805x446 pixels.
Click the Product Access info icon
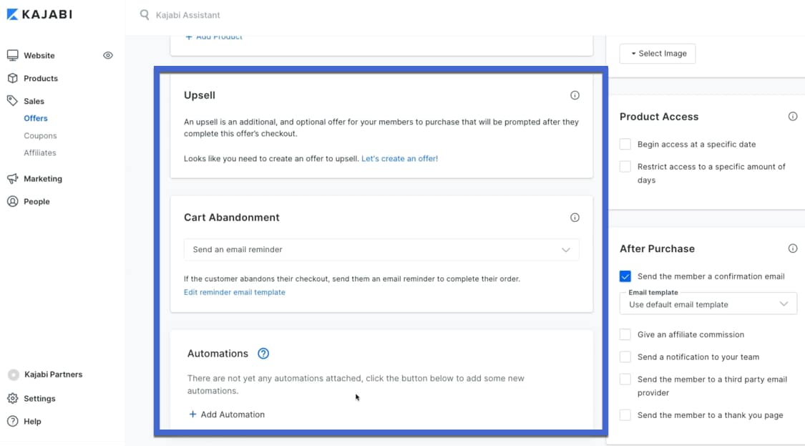[792, 117]
